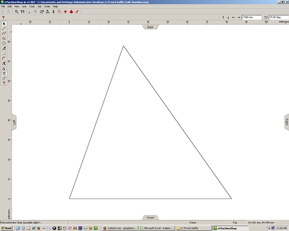The image size is (289, 231).
Task: Open the Order menu
Action: (x=47, y=6)
